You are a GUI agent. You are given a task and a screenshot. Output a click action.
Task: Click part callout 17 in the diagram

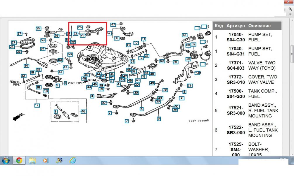pyautogui.click(x=37, y=105)
